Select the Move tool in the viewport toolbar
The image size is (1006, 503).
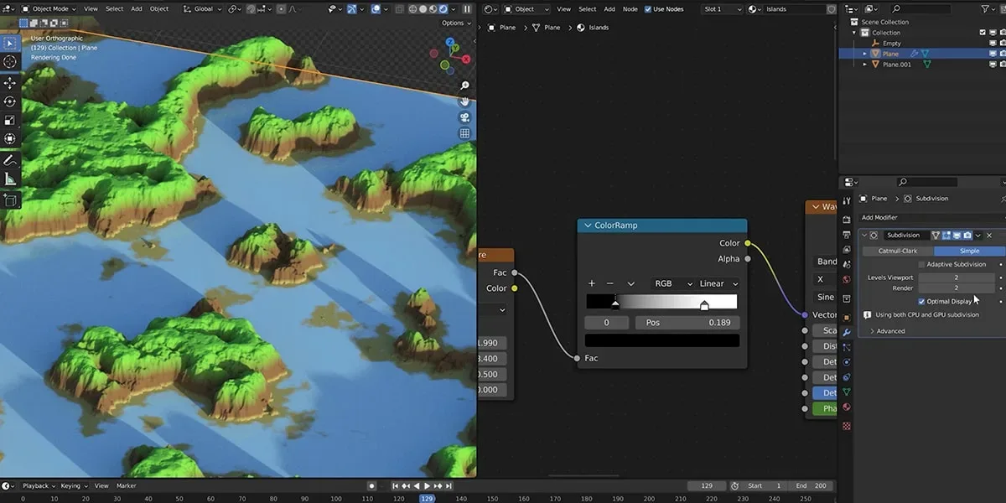coord(10,83)
